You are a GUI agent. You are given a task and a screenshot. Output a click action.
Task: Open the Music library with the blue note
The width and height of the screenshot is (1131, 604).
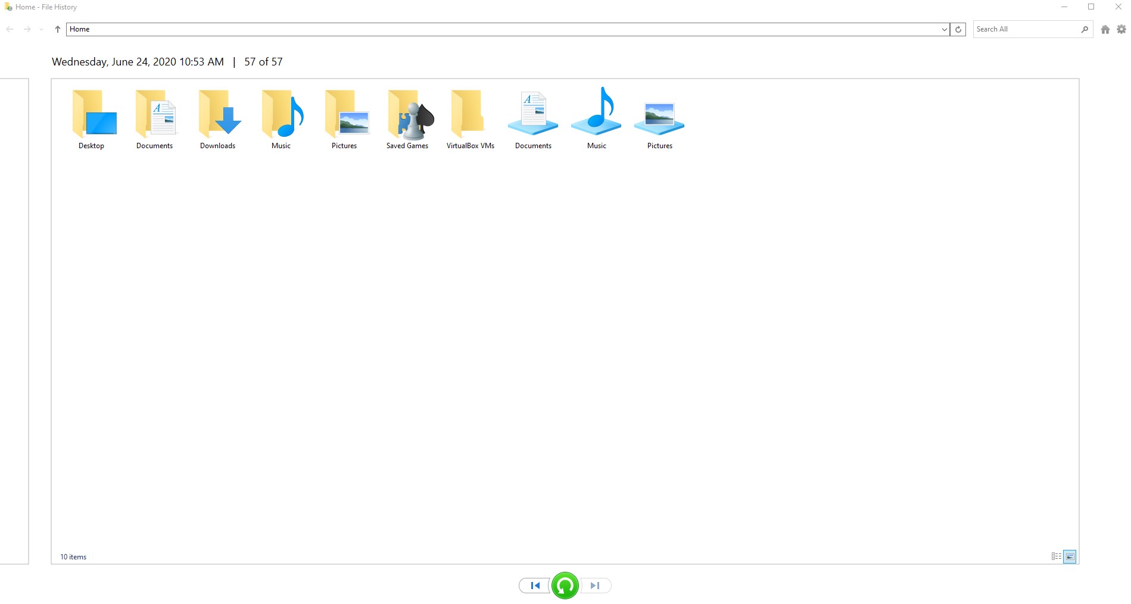(x=597, y=118)
